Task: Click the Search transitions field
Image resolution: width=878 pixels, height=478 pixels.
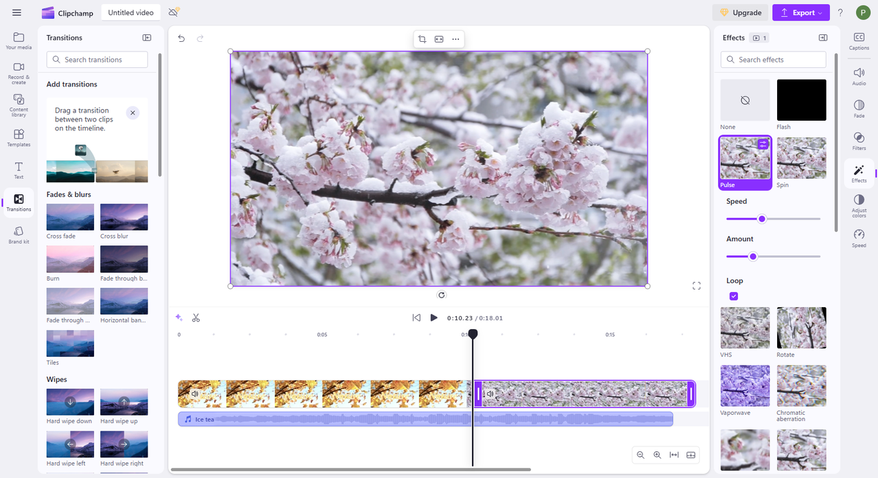Action: click(x=97, y=60)
